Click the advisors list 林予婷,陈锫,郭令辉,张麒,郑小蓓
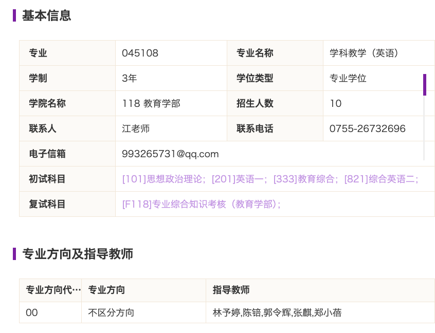The image size is (435, 333). tap(277, 312)
